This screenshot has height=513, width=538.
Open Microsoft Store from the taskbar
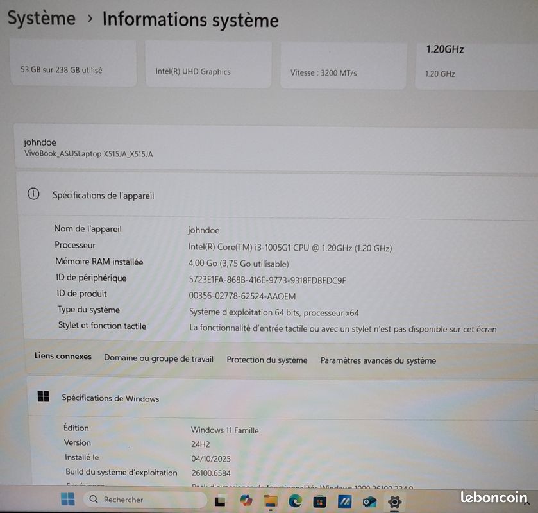point(319,502)
